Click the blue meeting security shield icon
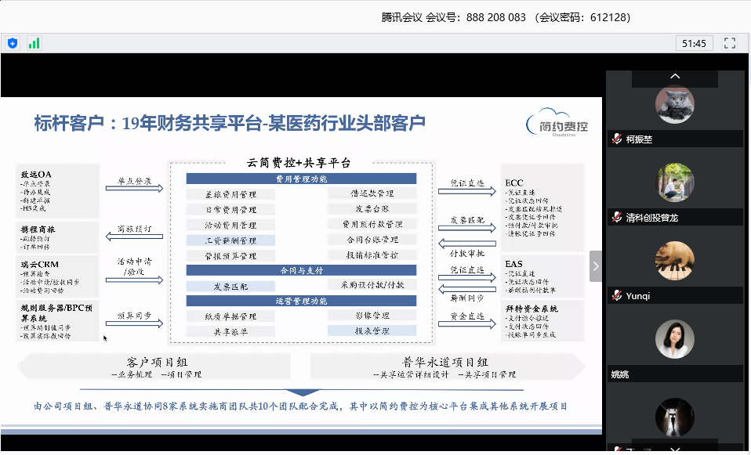The height and width of the screenshot is (455, 751). pos(13,43)
